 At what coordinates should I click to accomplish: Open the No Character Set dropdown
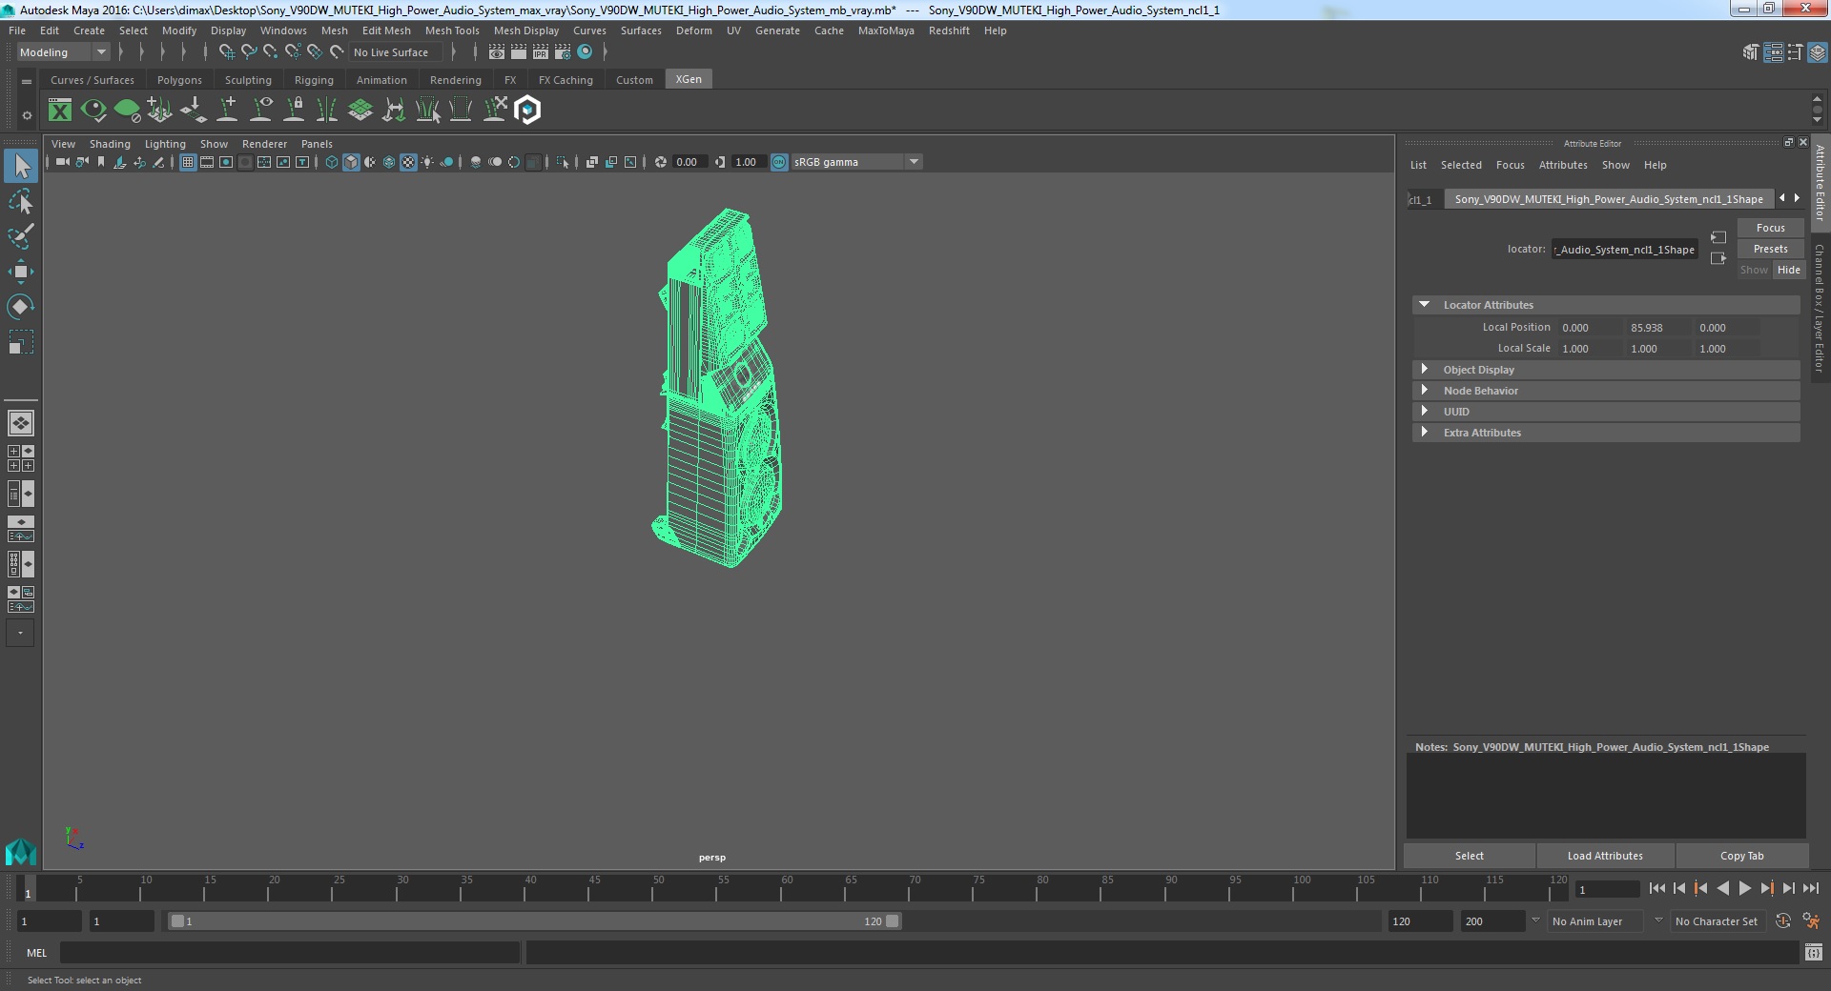(x=1717, y=921)
